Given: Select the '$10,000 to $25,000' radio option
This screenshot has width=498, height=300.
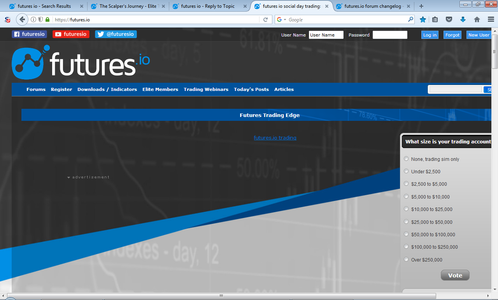Looking at the screenshot, I should pos(406,209).
